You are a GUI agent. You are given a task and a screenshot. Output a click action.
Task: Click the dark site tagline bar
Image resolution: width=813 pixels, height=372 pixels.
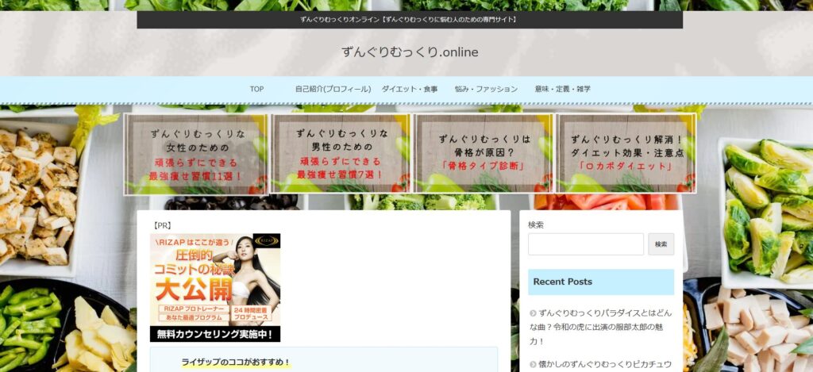point(409,19)
